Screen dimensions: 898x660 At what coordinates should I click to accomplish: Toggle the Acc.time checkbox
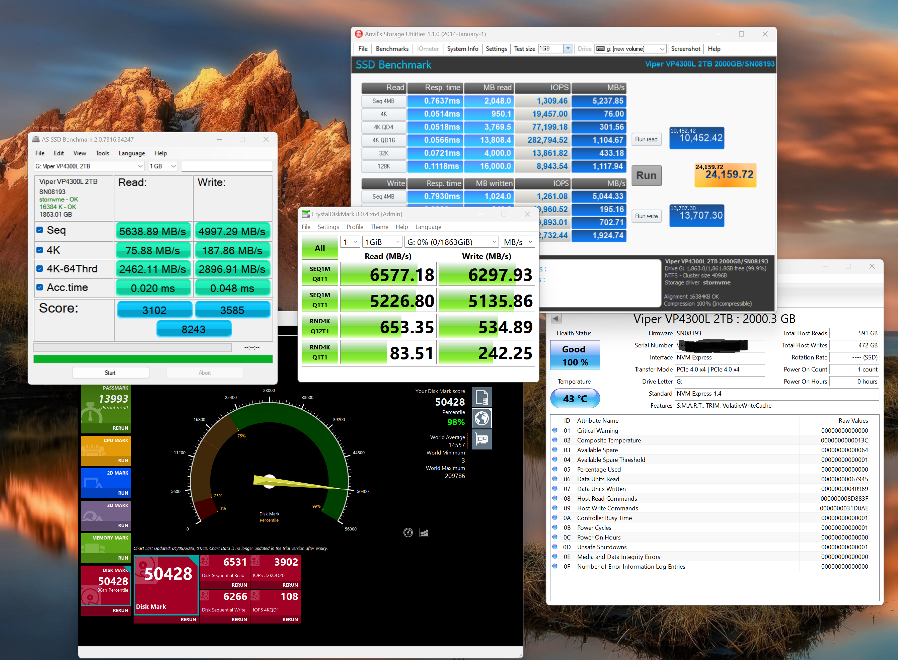pyautogui.click(x=40, y=287)
